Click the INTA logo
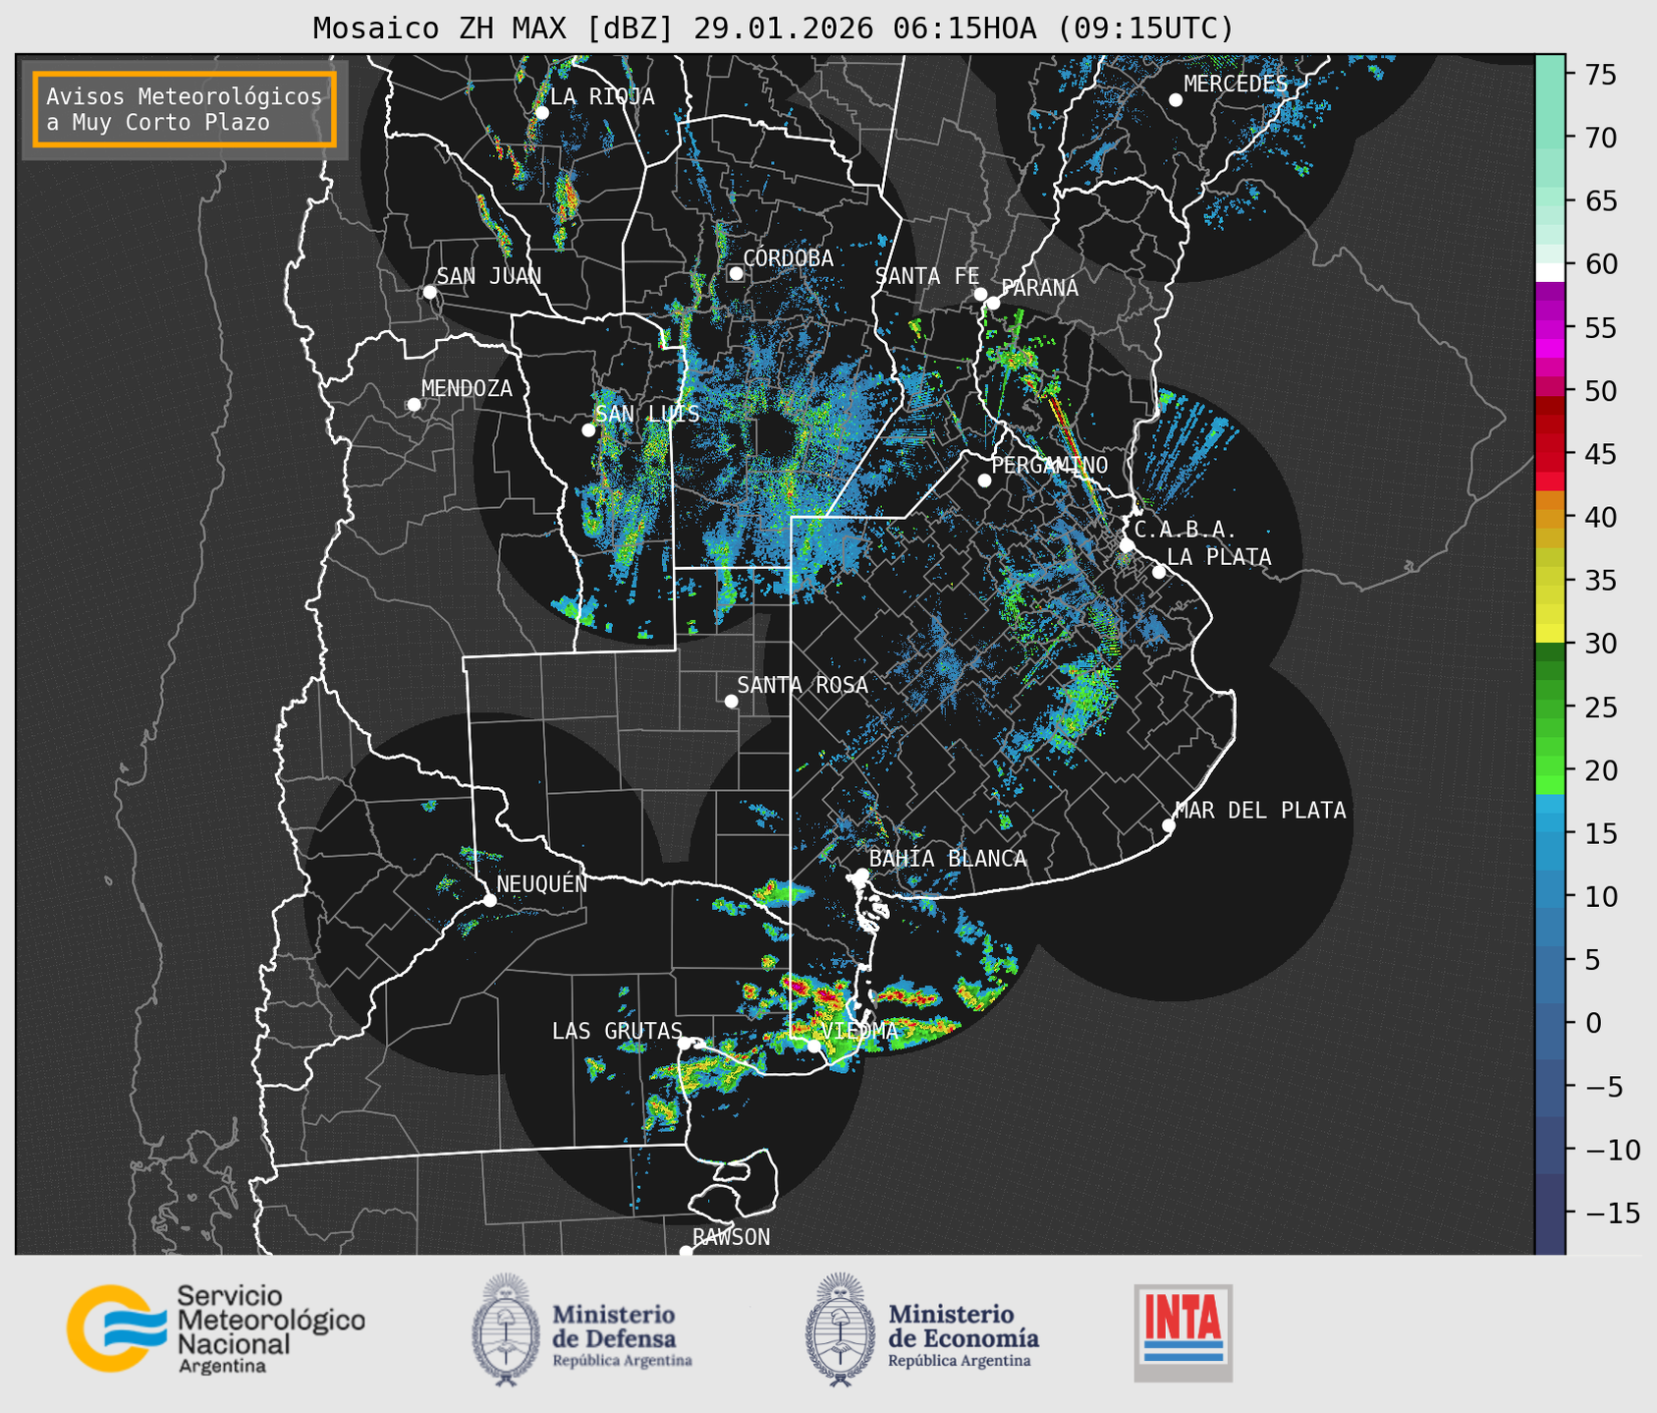The width and height of the screenshot is (1657, 1413). 1184,1332
